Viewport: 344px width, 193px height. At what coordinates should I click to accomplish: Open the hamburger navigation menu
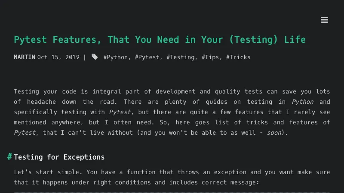[324, 20]
